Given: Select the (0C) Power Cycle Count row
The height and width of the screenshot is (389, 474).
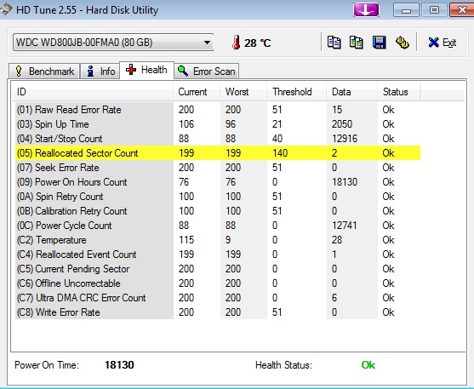Looking at the screenshot, I should (218, 226).
